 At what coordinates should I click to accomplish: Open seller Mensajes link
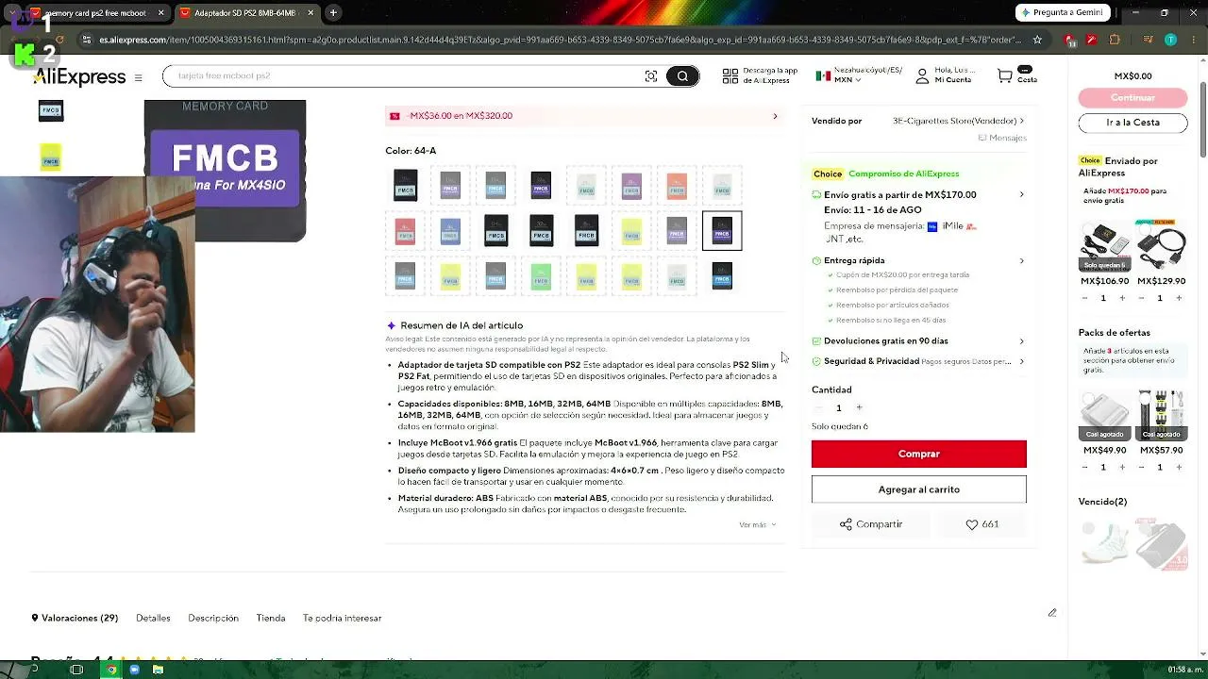[x=1002, y=138]
